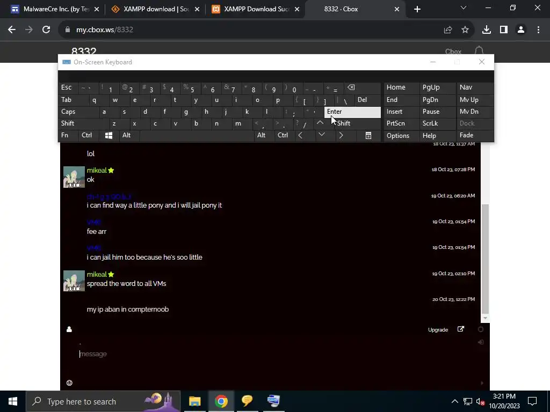Expand Chrome tab search chevron
Screen dimensions: 550x412
click(x=464, y=8)
